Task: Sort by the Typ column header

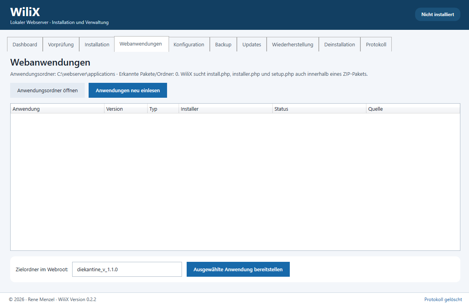Action: [x=163, y=109]
